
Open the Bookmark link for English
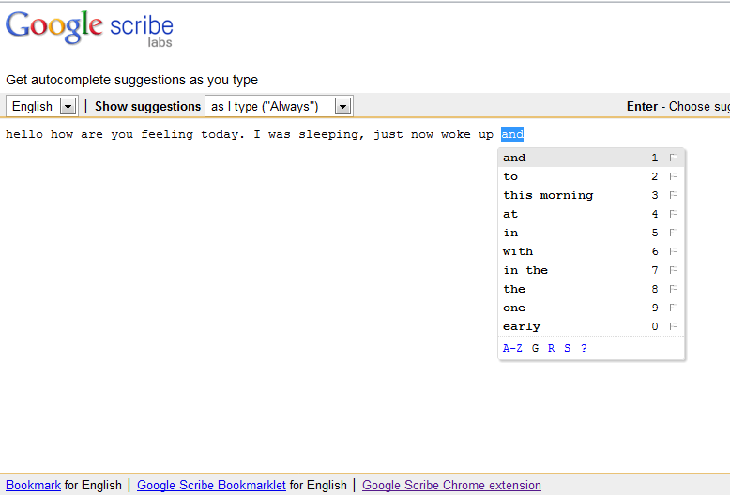click(x=33, y=486)
